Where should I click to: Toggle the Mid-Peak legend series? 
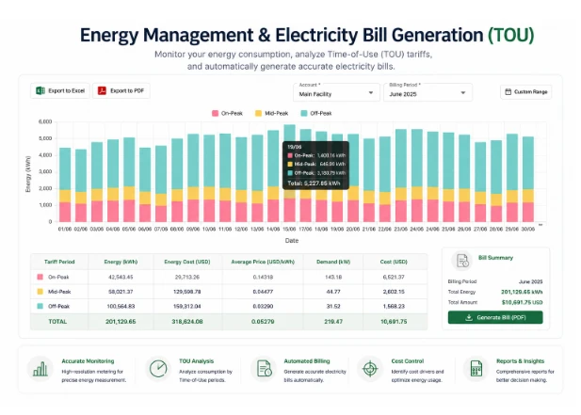[271, 113]
